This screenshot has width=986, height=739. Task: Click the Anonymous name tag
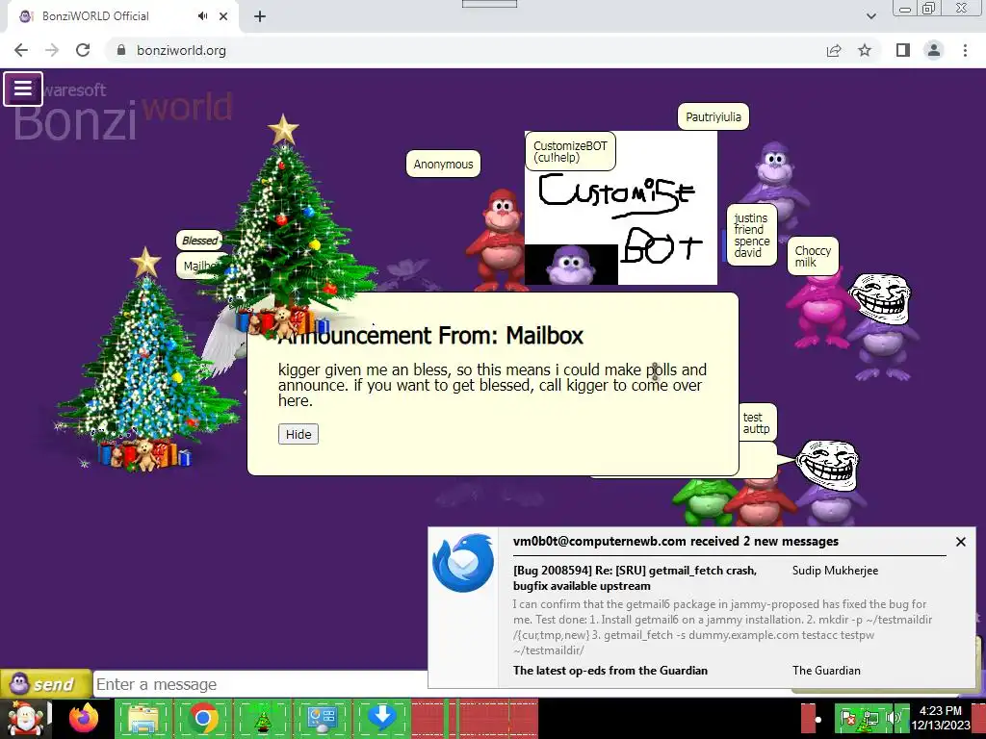(x=443, y=164)
